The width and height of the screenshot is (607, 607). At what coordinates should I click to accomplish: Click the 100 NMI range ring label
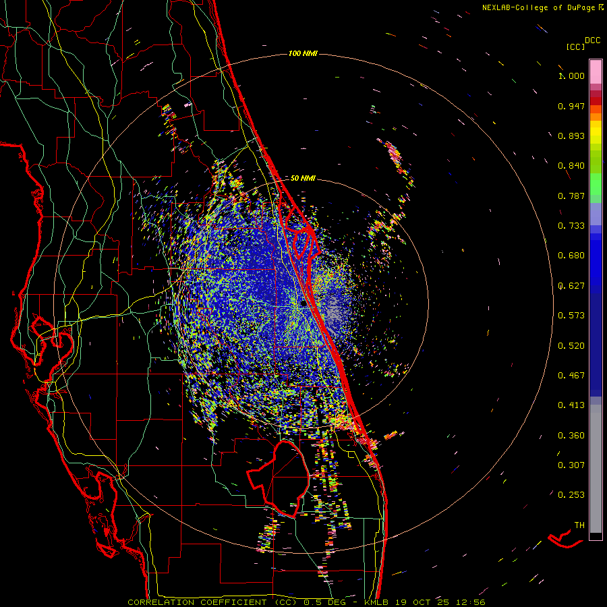[303, 53]
